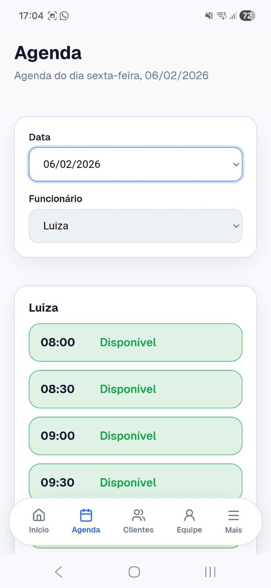Book the 09:00 Disponível slot
Screen dimensions: 271x588
point(135,436)
